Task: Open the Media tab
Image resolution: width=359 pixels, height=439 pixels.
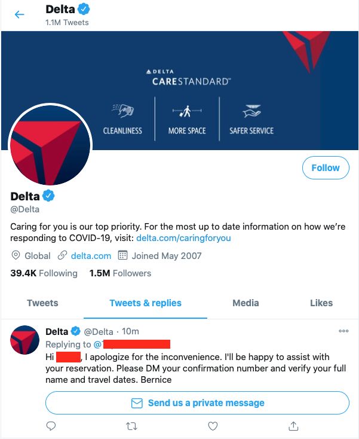Action: tap(246, 303)
